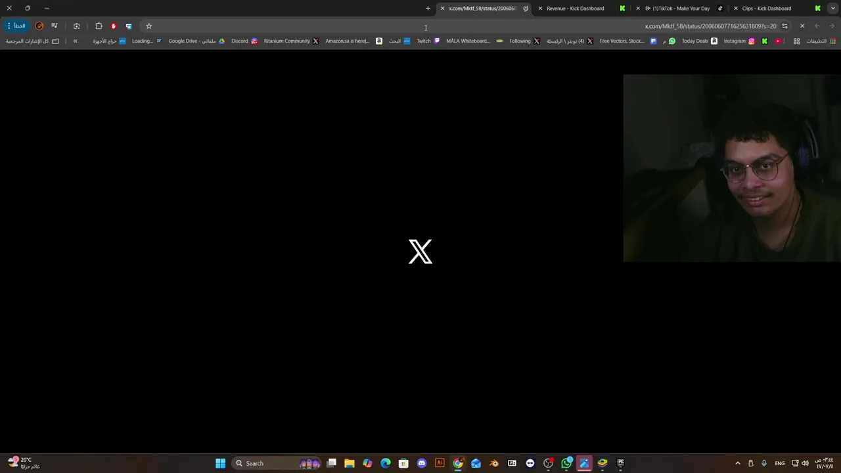Open the Amazon.sa bookmark
Screen dimensions: 841x473
click(353, 41)
